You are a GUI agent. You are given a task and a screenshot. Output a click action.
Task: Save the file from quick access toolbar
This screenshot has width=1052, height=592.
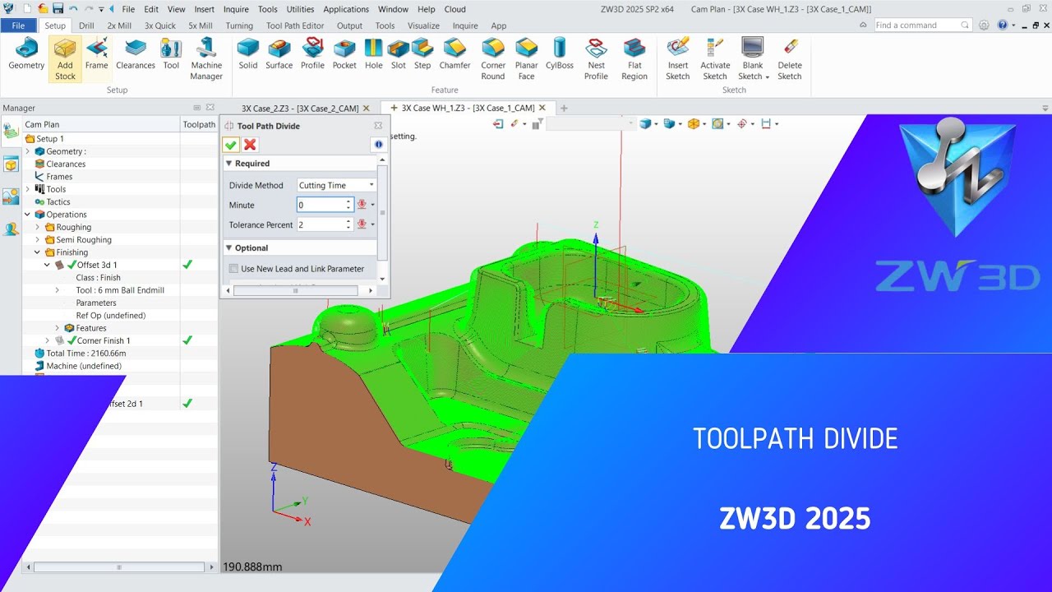click(x=58, y=9)
